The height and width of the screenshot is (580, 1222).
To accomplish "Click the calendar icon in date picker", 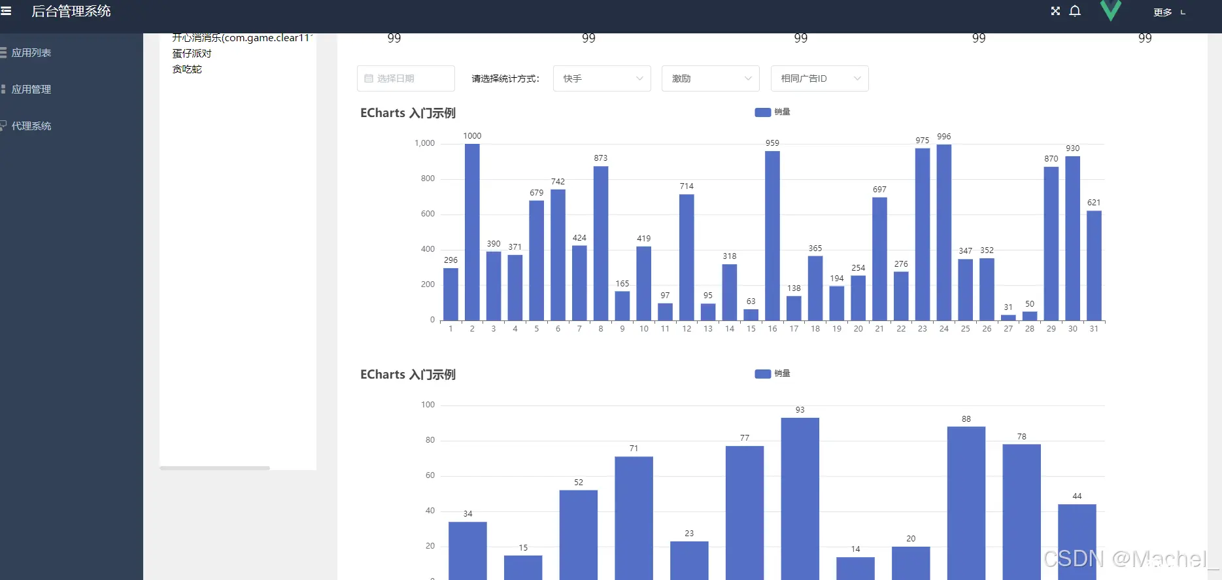I will click(369, 78).
